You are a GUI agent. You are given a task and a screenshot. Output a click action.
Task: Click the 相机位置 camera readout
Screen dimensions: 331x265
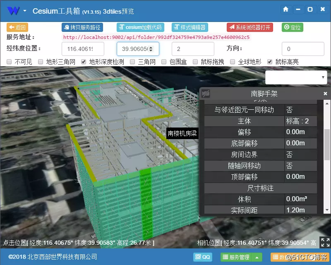(x=257, y=243)
